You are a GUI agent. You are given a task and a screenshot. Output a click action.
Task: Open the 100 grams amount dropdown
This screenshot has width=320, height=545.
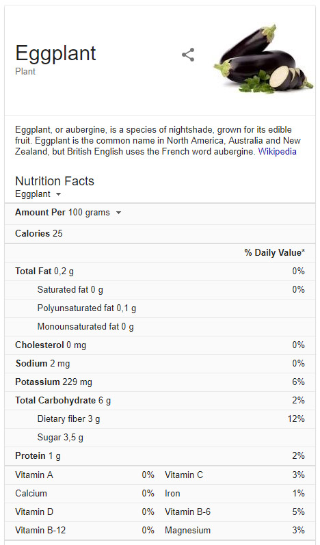[94, 213]
